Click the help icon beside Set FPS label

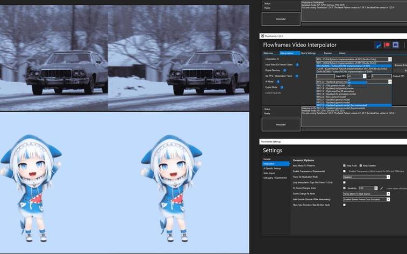pos(297,76)
